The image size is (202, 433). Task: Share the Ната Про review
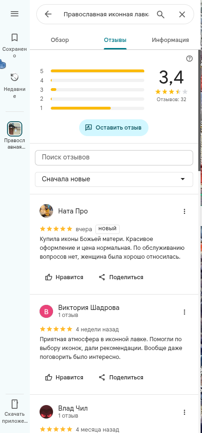121,277
